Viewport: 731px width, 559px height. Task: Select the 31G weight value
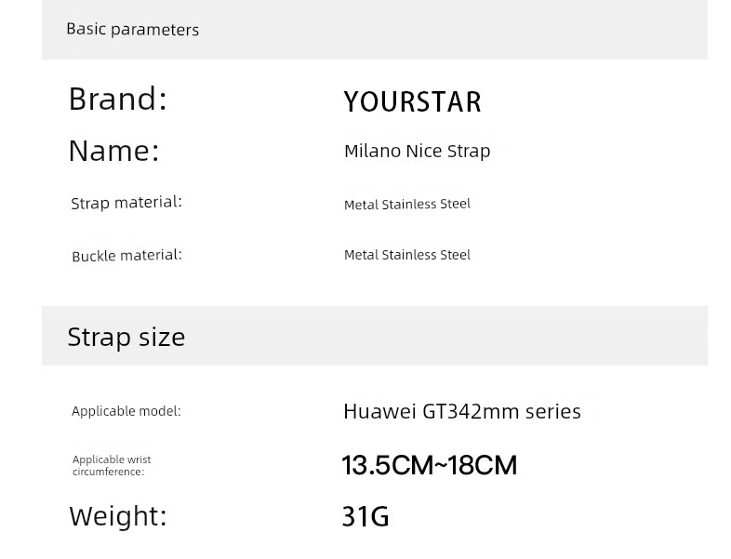coord(365,517)
